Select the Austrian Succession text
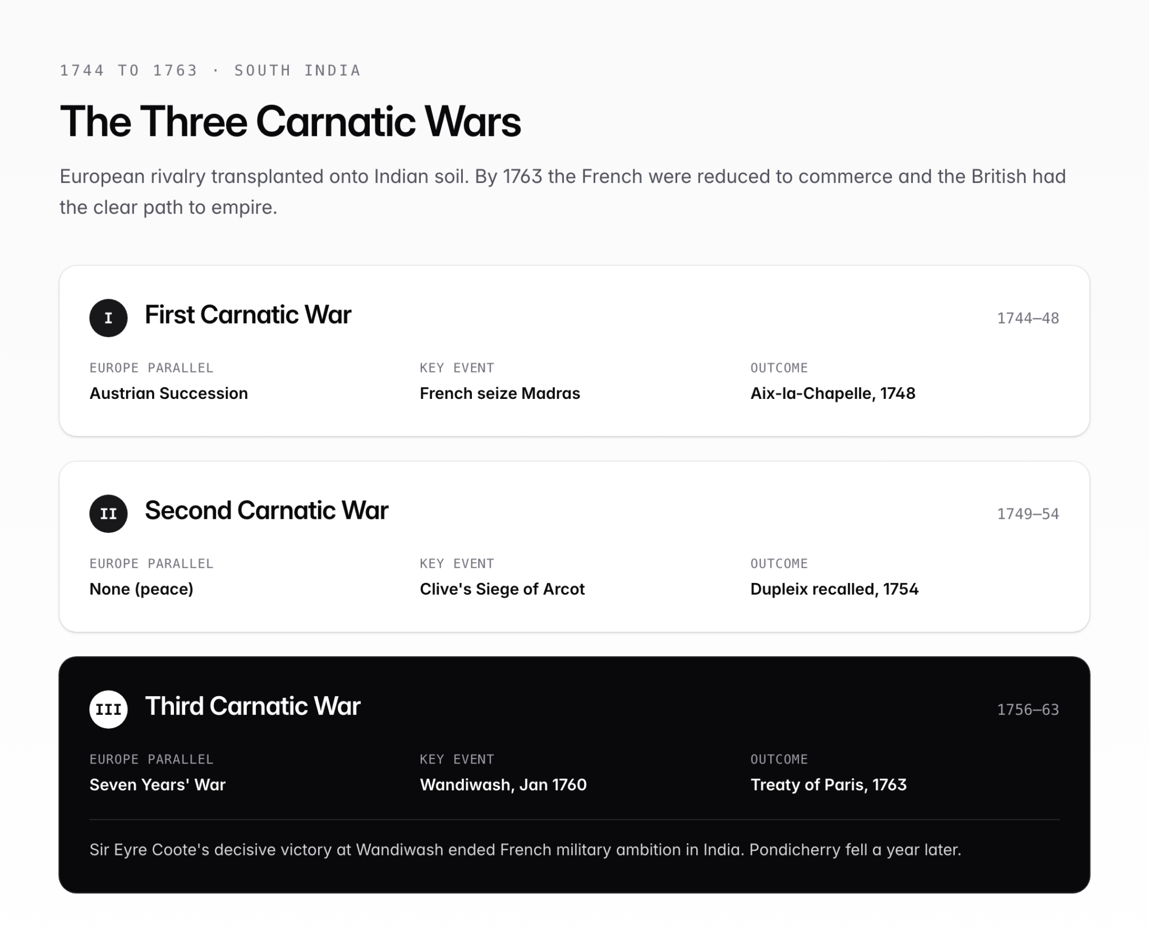This screenshot has height=952, width=1149. 168,393
